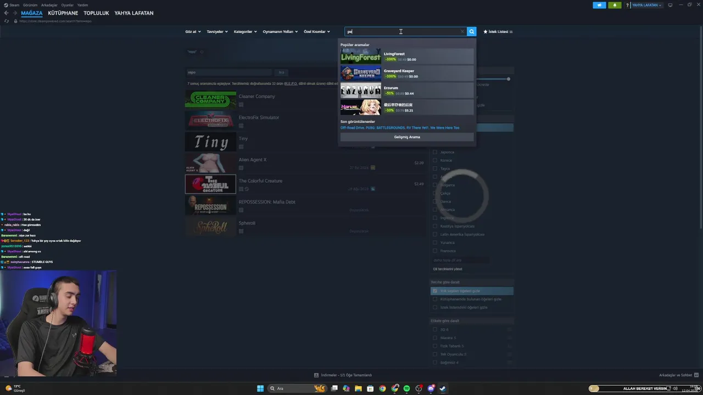Expand the Kategoriler dropdown
Image resolution: width=703 pixels, height=395 pixels.
coord(245,32)
